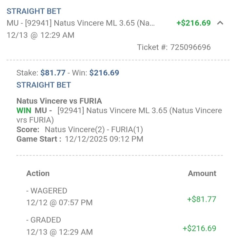236x249 pixels.
Task: Click the green +$216.69 total beside the chevron
Action: [x=193, y=23]
